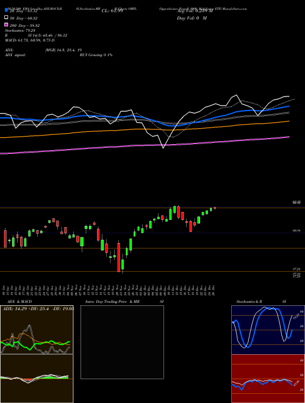Click the 'Stochastics & R' panel title

coord(249,302)
